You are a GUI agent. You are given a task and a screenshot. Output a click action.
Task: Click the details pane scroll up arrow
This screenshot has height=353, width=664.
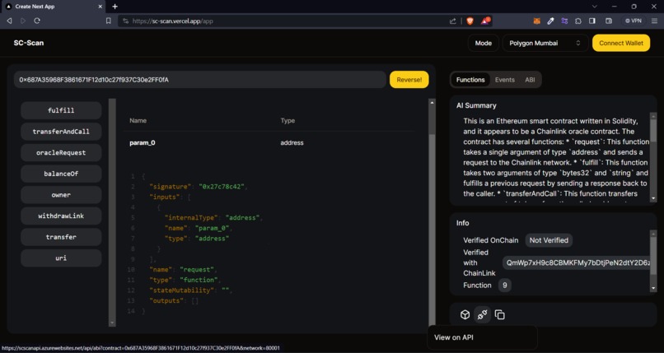[x=432, y=102]
